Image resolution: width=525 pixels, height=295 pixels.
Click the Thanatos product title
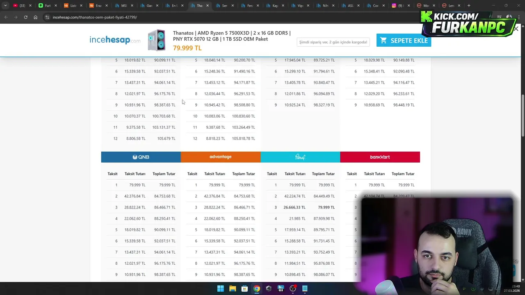[x=232, y=36]
